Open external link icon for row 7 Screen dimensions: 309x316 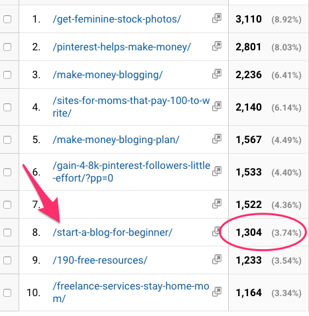[x=217, y=204]
